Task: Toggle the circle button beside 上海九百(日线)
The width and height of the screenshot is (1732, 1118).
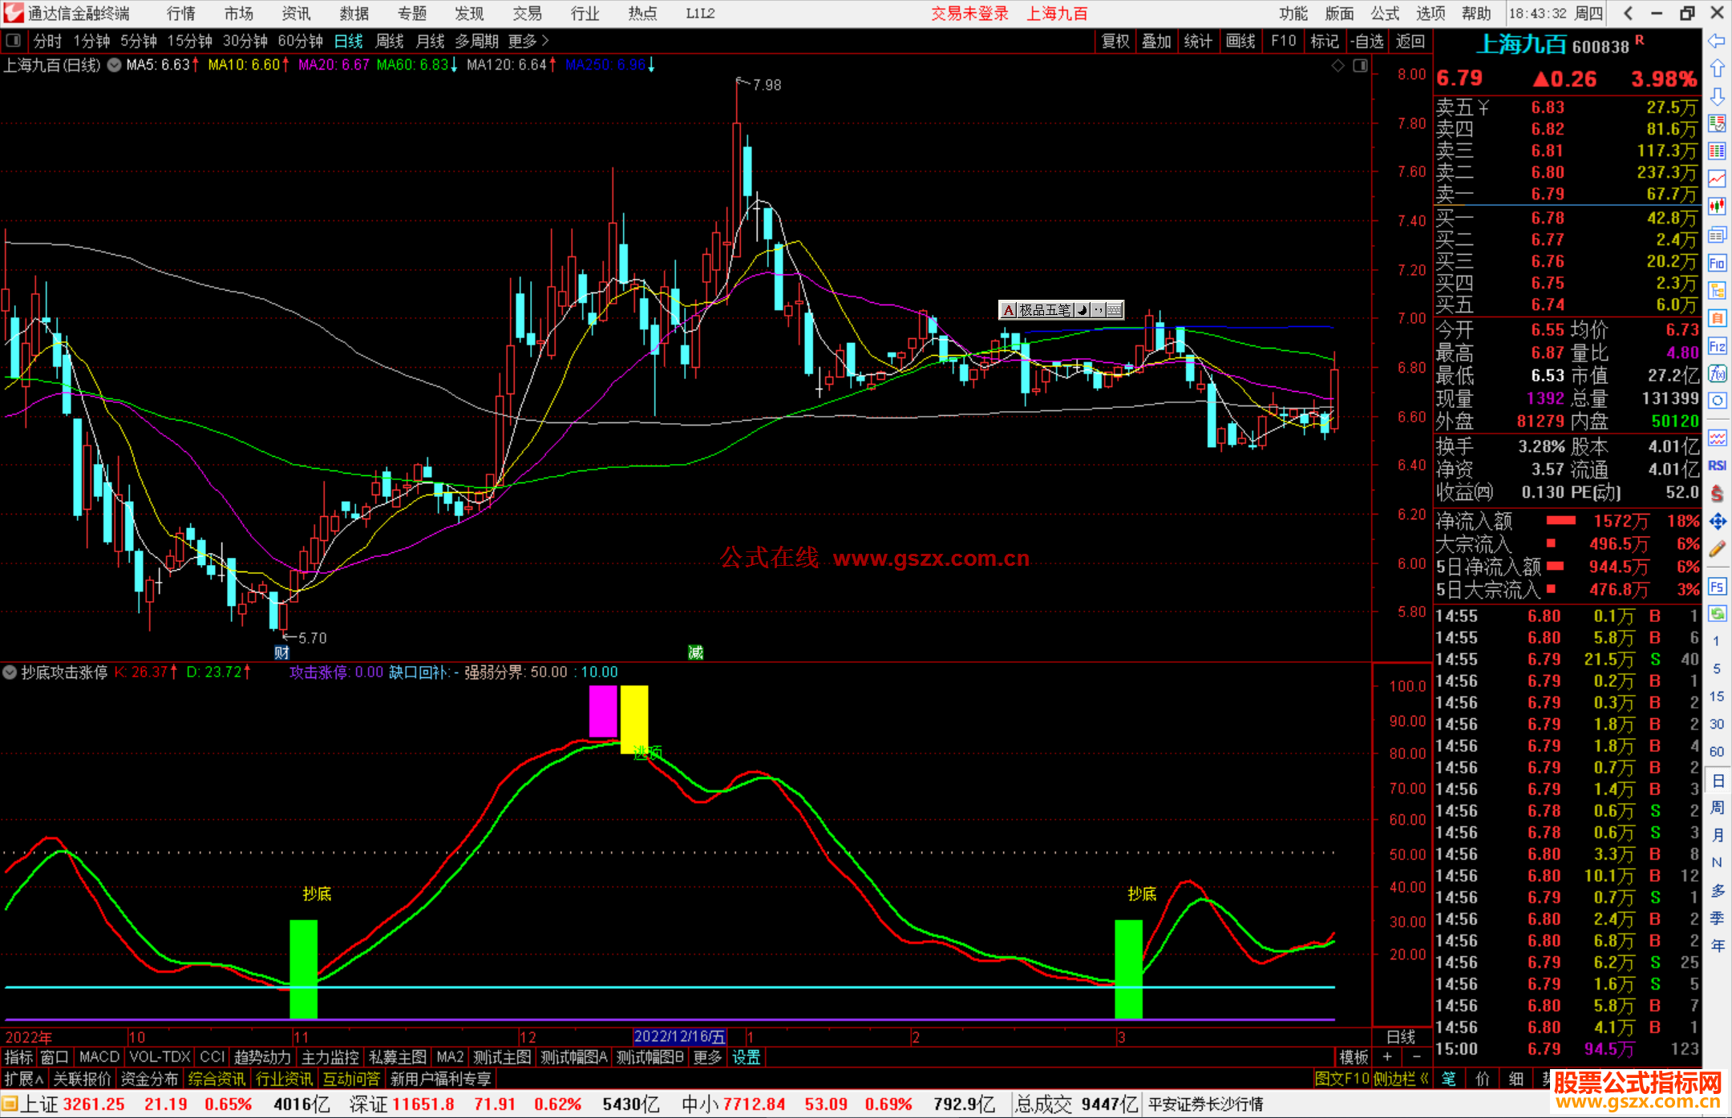Action: point(115,65)
